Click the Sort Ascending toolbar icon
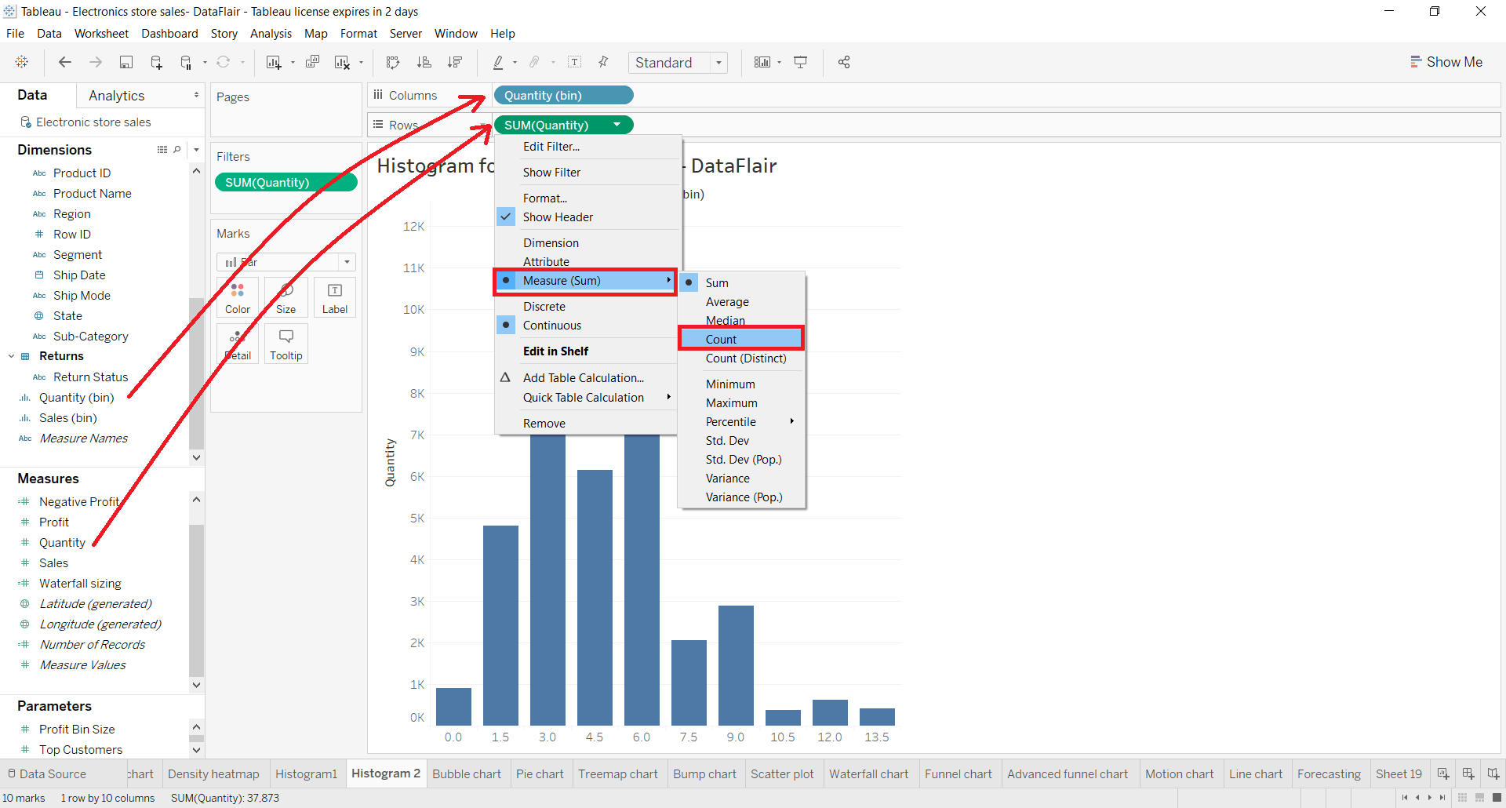This screenshot has height=808, width=1506. 424,63
